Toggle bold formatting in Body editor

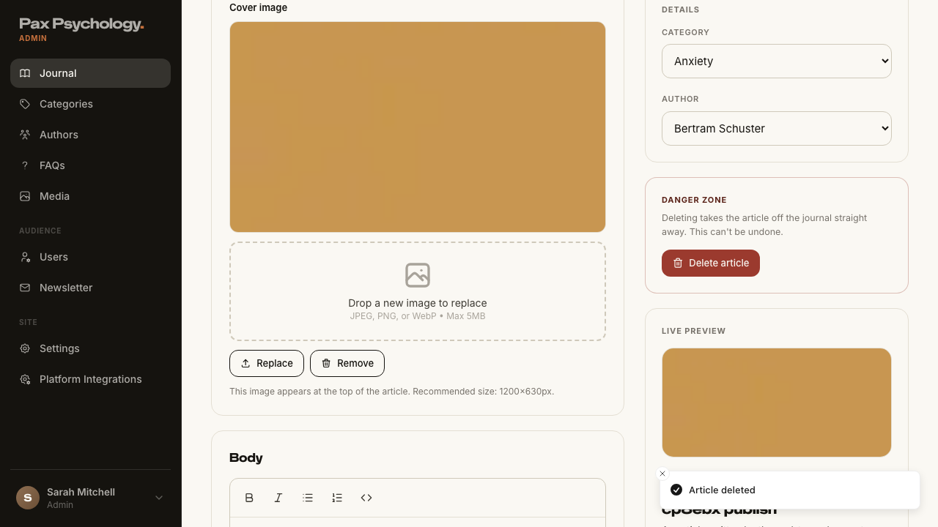pos(249,498)
